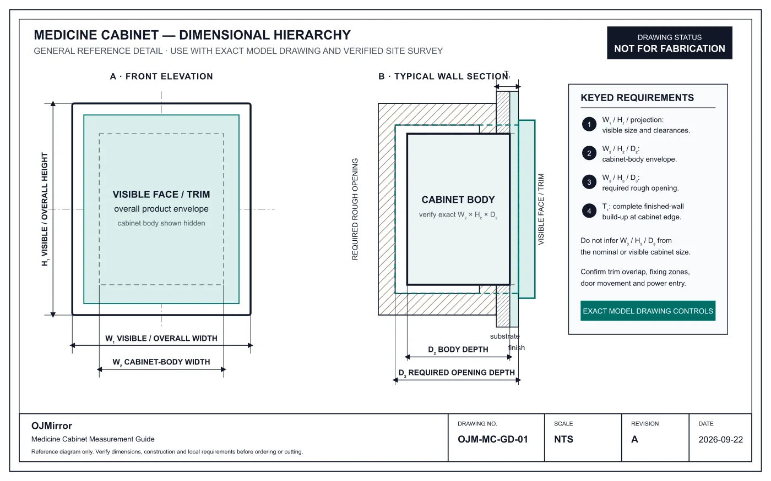
Task: Select the MEDICINE CABINET — DIMENSIONAL HIERARCHY title
Action: [x=192, y=35]
